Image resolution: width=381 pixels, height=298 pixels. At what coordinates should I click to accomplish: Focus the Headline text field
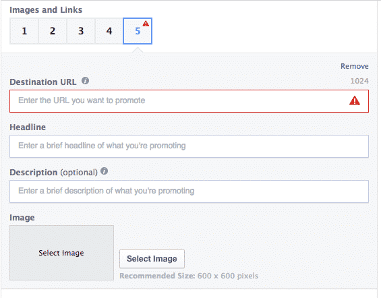189,146
